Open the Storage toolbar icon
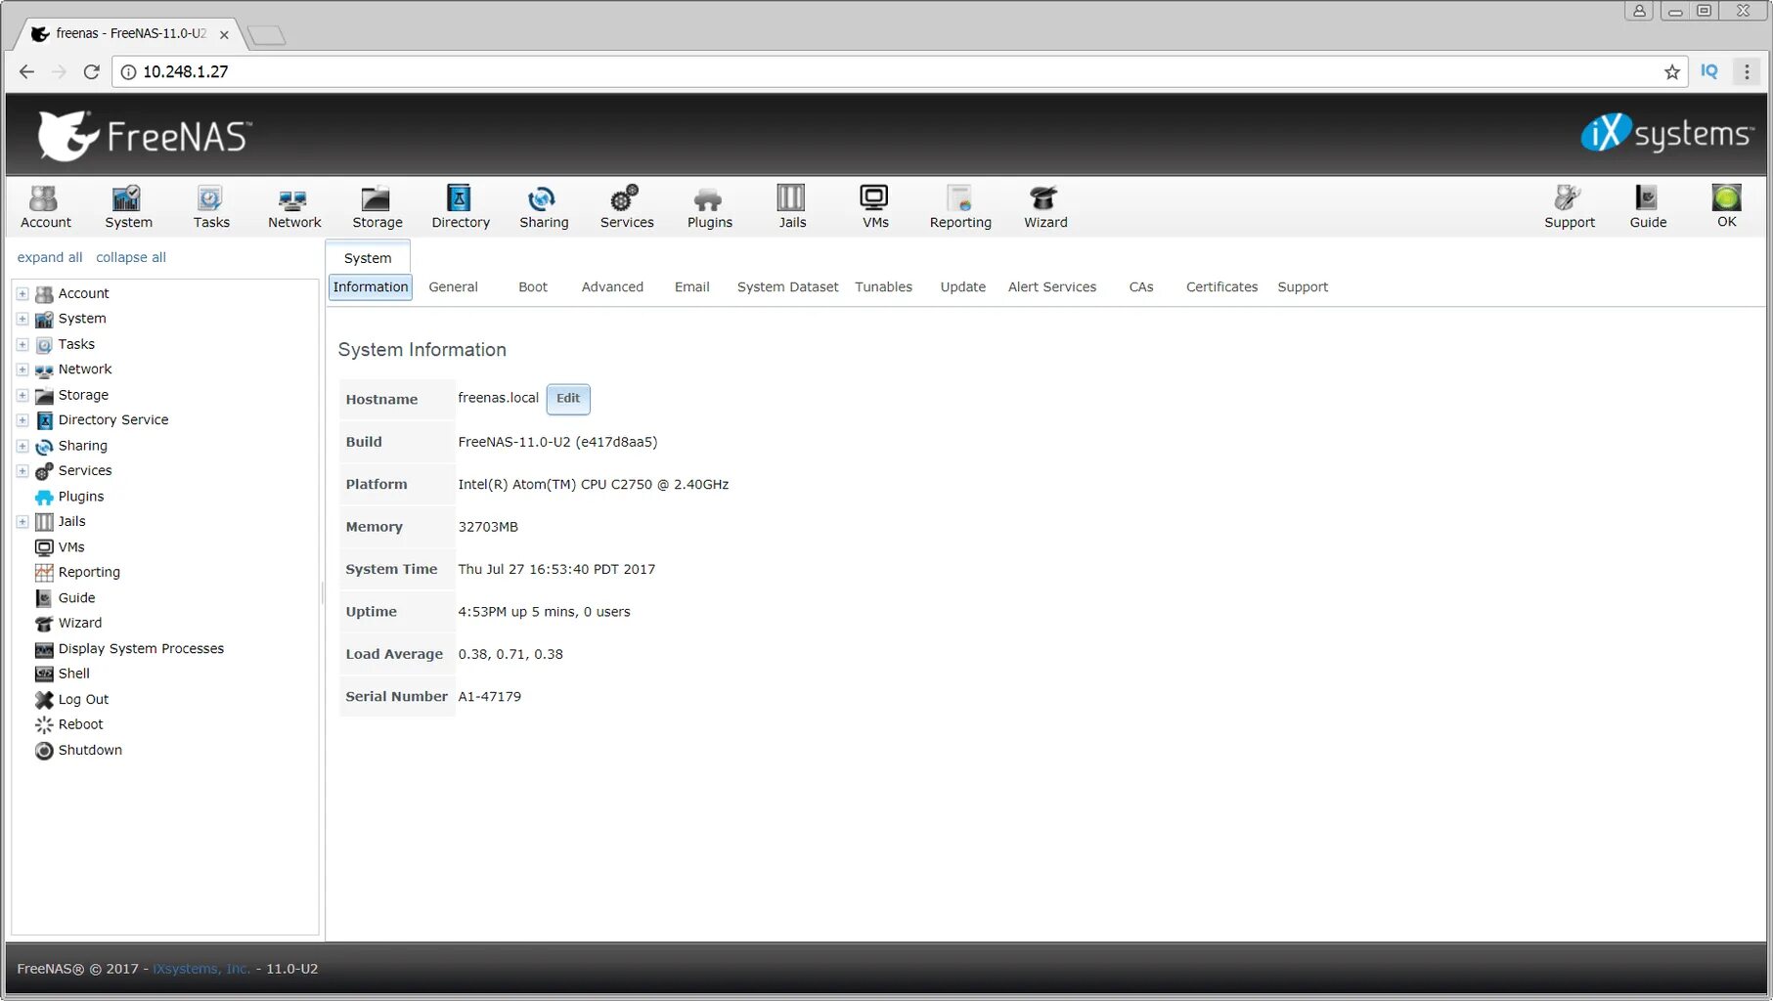The width and height of the screenshot is (1773, 1001). coord(377,206)
